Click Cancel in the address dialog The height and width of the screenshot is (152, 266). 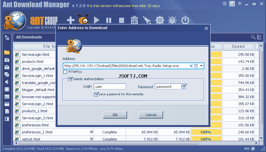[x=151, y=115]
